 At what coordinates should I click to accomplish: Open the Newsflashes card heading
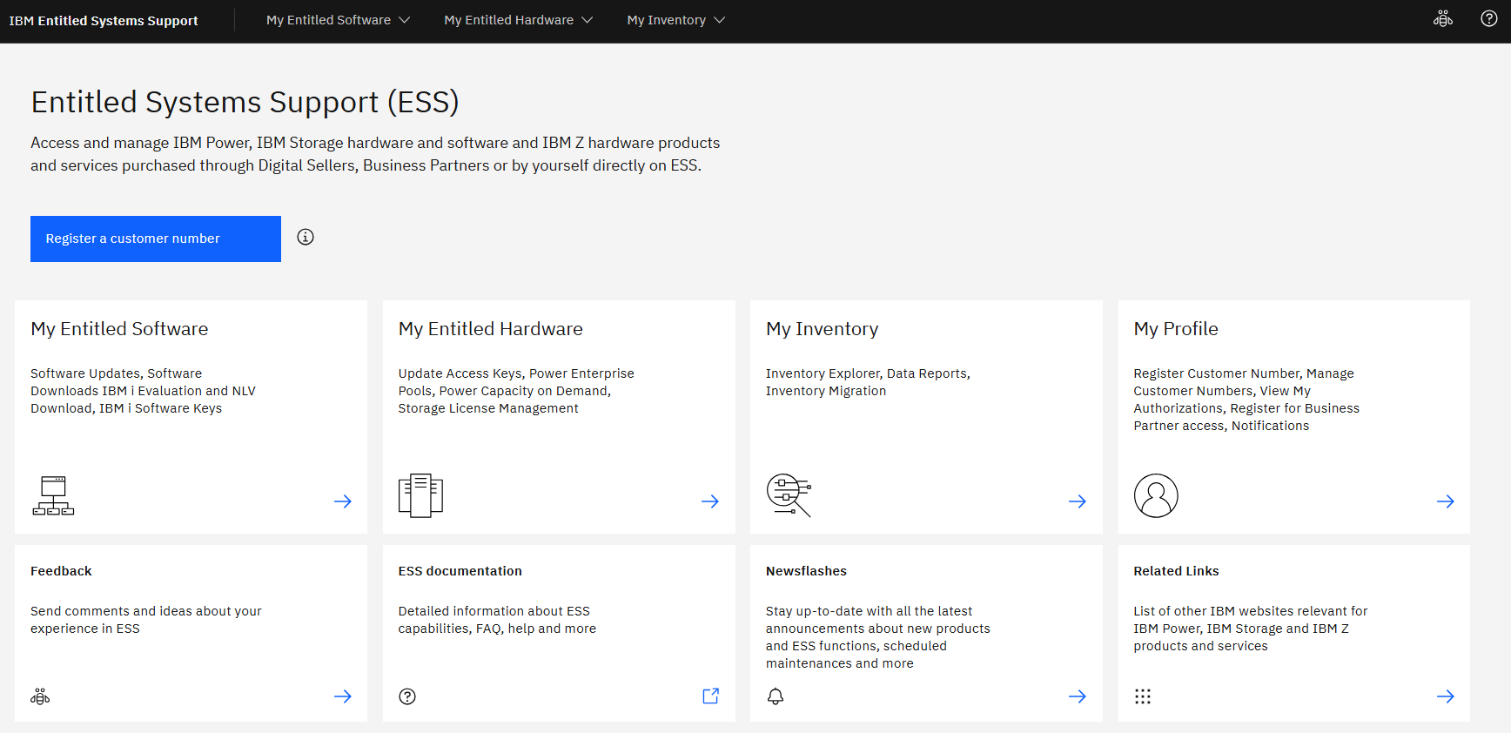(806, 571)
